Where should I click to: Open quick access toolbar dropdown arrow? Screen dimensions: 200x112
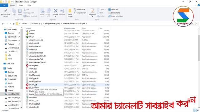pyautogui.click(x=12, y=2)
